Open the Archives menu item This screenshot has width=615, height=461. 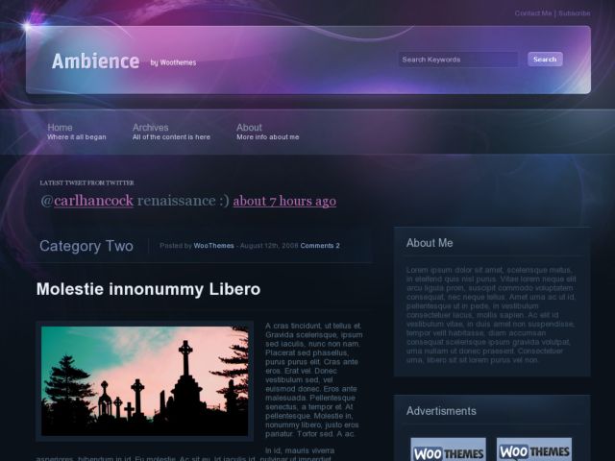click(x=171, y=132)
